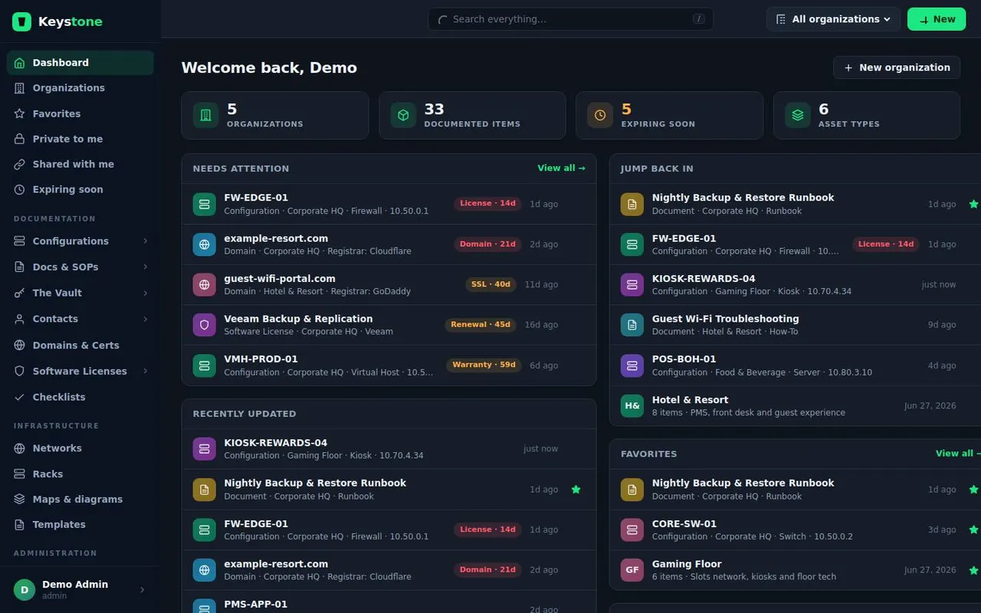Image resolution: width=981 pixels, height=613 pixels.
Task: Open POS-BOH-01 in Jump Back In
Action: (795, 366)
